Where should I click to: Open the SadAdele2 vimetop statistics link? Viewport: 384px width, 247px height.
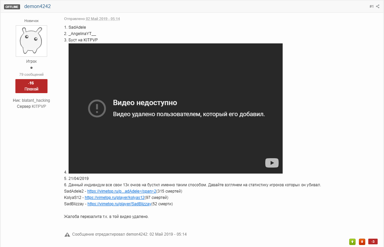click(x=122, y=191)
